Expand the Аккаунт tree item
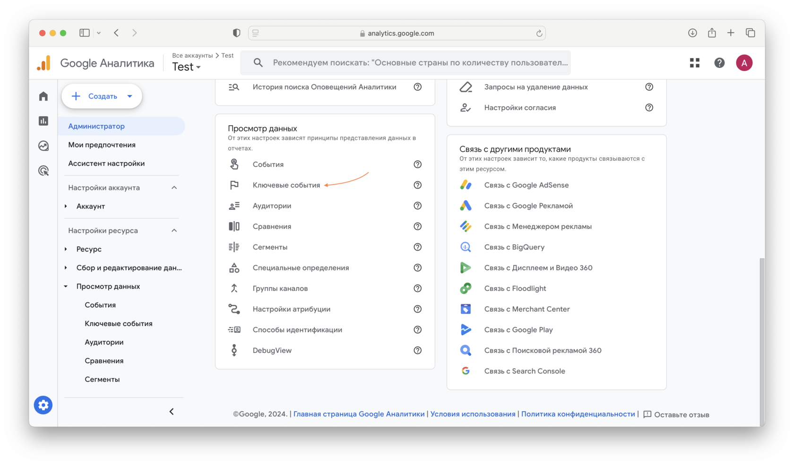794x465 pixels. click(66, 206)
